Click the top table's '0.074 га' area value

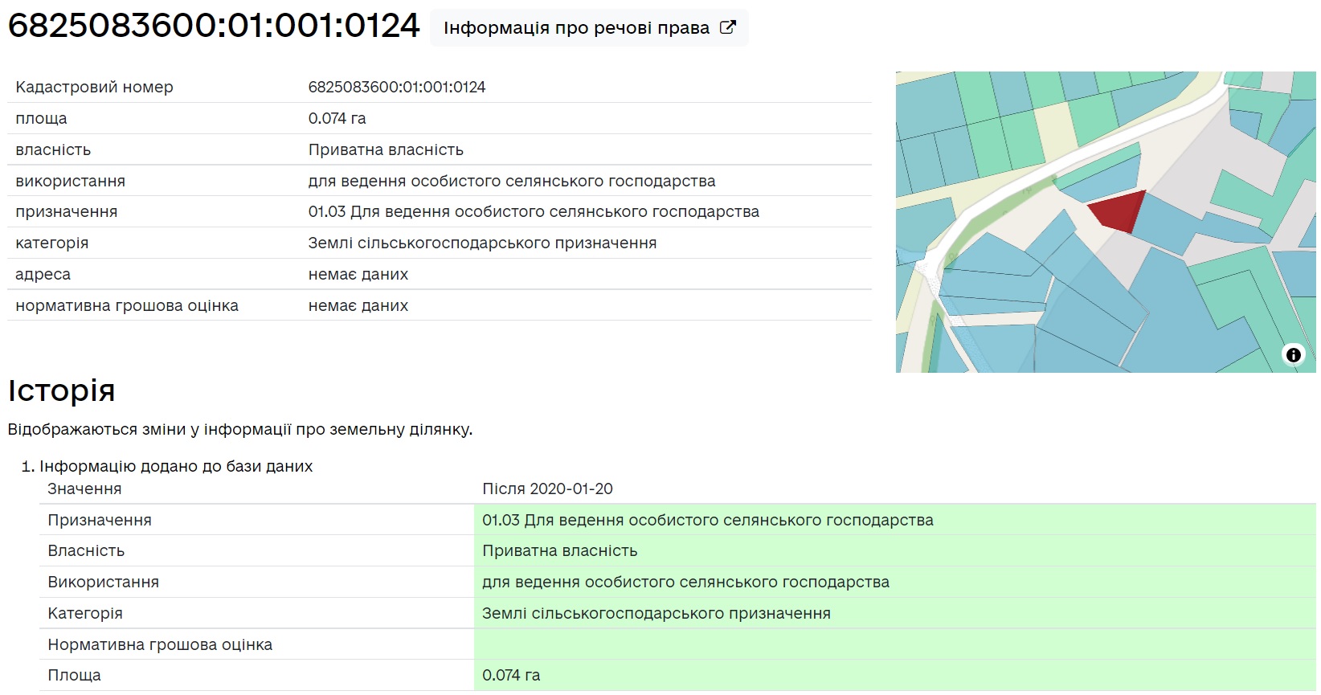pyautogui.click(x=337, y=118)
